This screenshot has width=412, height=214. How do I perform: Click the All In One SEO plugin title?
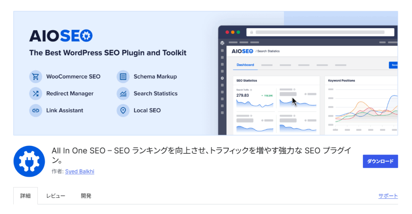click(201, 155)
